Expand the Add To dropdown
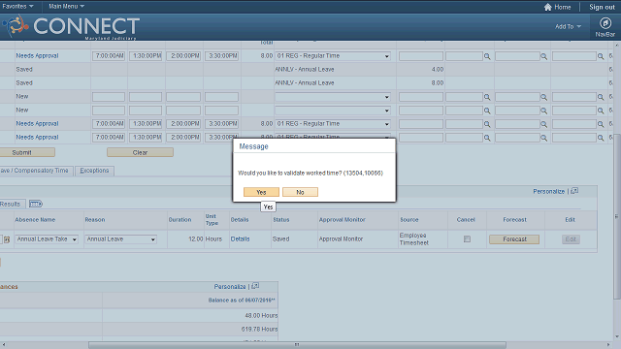621x349 pixels. pos(568,26)
